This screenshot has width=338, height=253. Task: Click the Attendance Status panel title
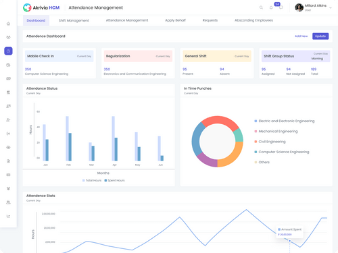coord(42,88)
